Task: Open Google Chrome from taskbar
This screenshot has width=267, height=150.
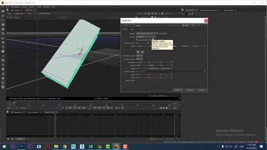Action: pos(65,146)
